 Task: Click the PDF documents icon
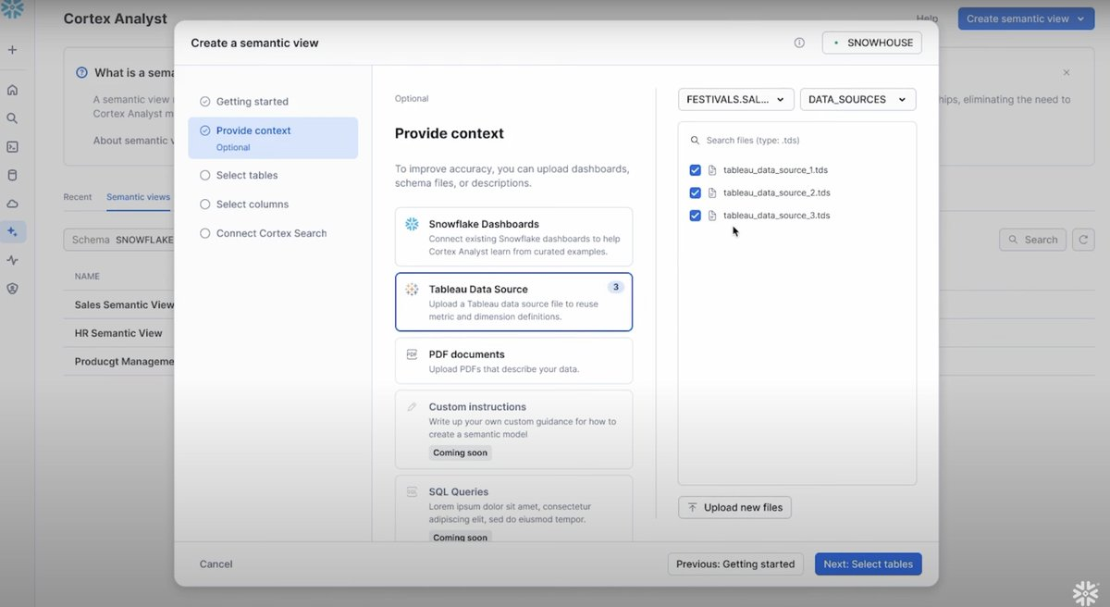point(413,354)
